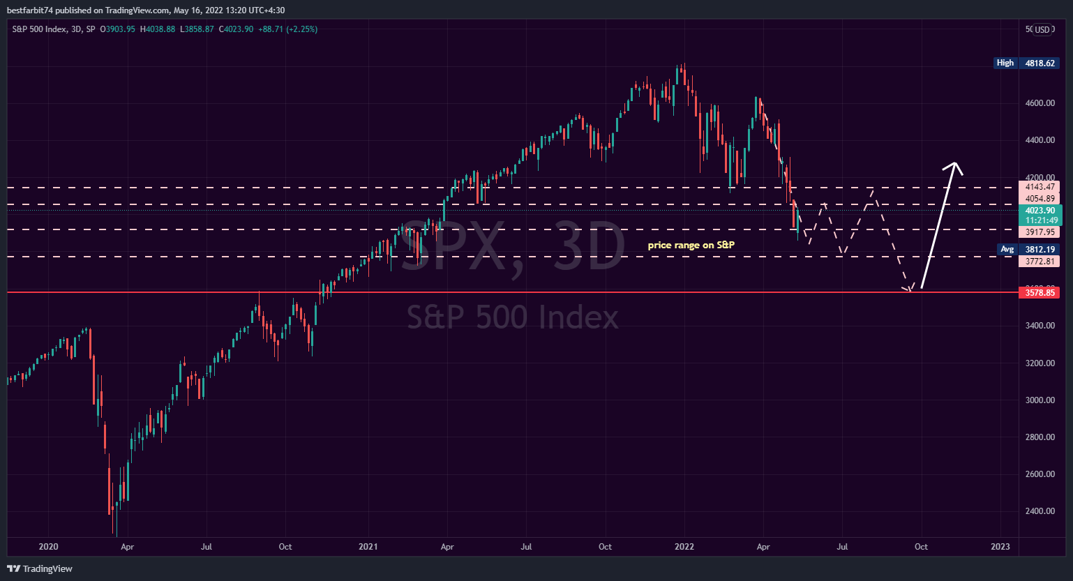
Task: Click the 3812.19 average price label
Action: 1040,249
